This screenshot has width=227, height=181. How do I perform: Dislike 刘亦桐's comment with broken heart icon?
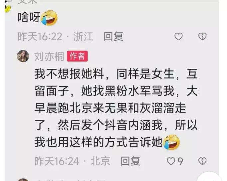(202, 161)
